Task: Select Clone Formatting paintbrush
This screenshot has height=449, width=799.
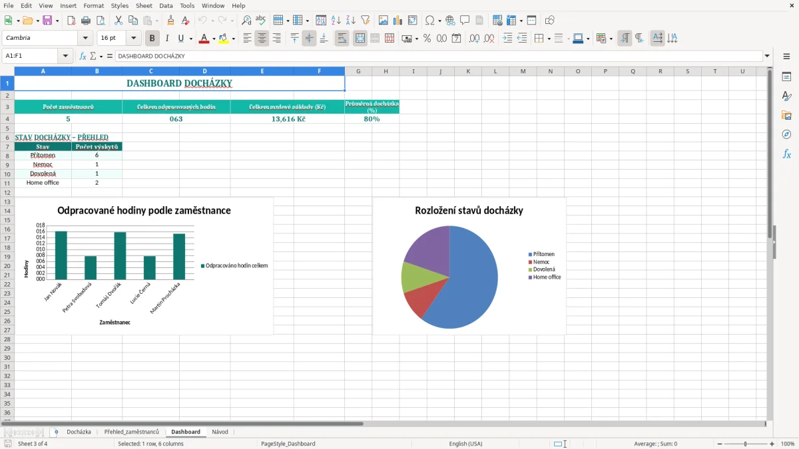Action: [x=171, y=21]
